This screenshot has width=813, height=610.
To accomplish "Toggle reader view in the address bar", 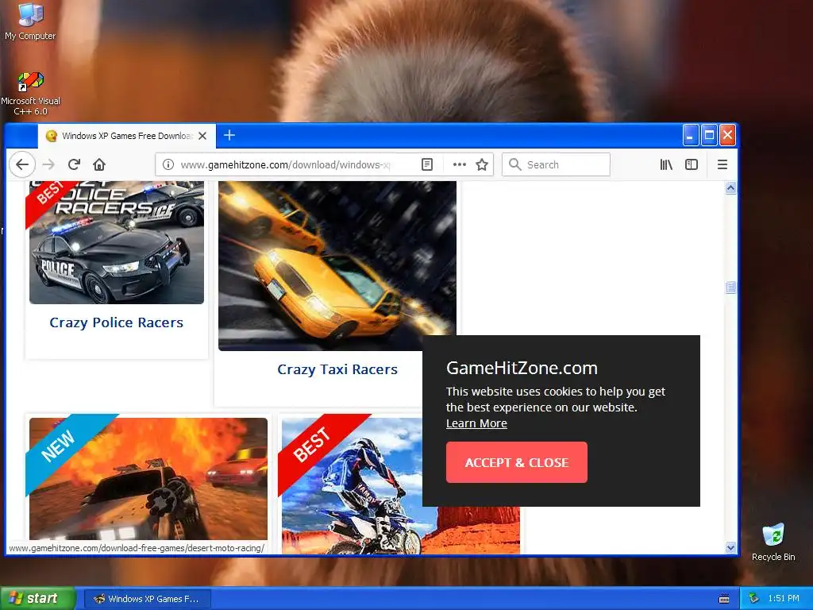I will [426, 164].
